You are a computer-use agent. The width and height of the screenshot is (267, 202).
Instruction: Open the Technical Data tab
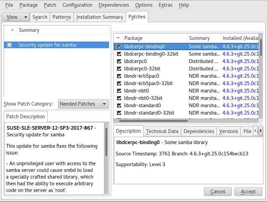point(162,131)
